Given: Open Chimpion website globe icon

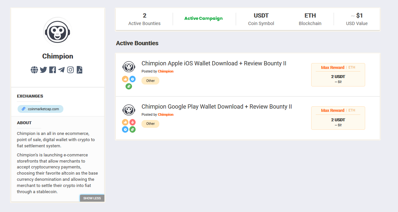Looking at the screenshot, I should point(34,70).
